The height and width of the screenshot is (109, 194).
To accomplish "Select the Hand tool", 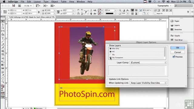I will tap(3, 78).
